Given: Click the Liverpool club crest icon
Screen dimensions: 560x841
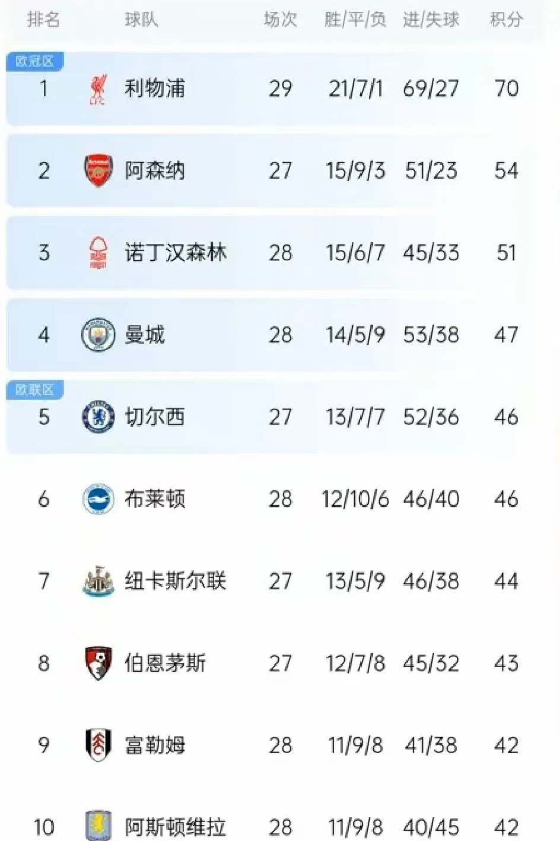Looking at the screenshot, I should coord(98,90).
